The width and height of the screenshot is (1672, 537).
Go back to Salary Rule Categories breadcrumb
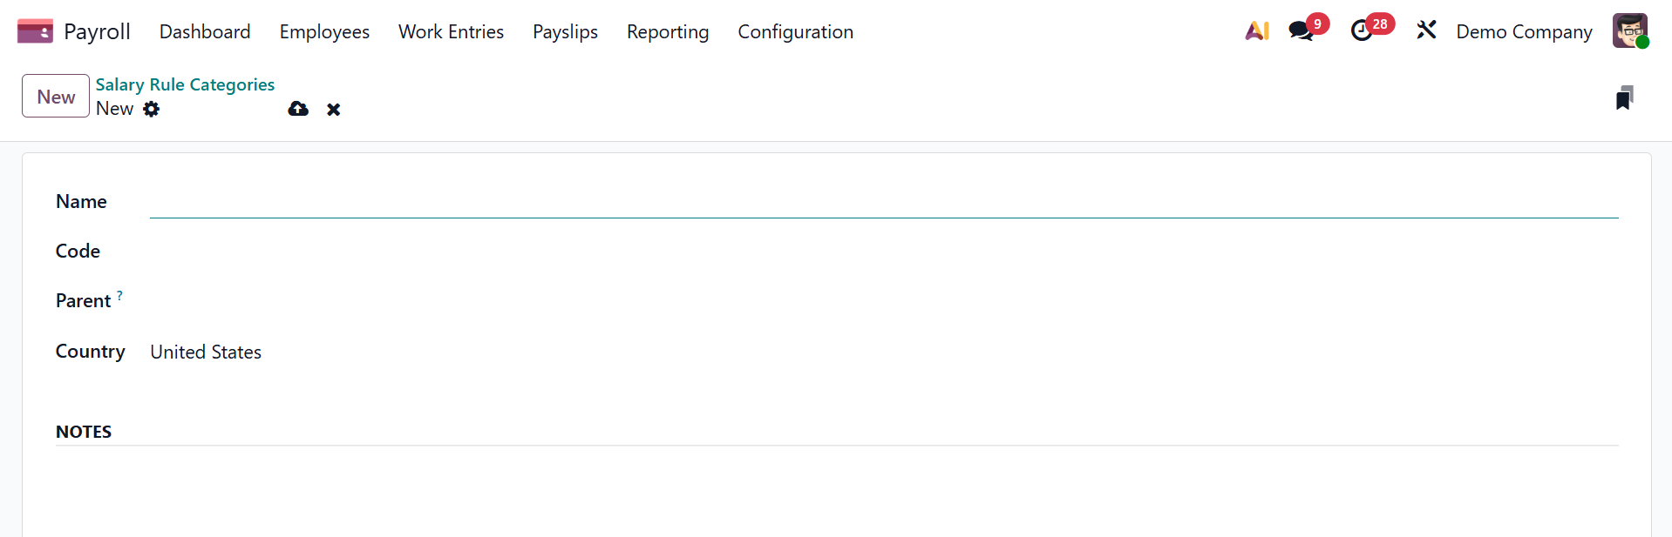coord(185,84)
